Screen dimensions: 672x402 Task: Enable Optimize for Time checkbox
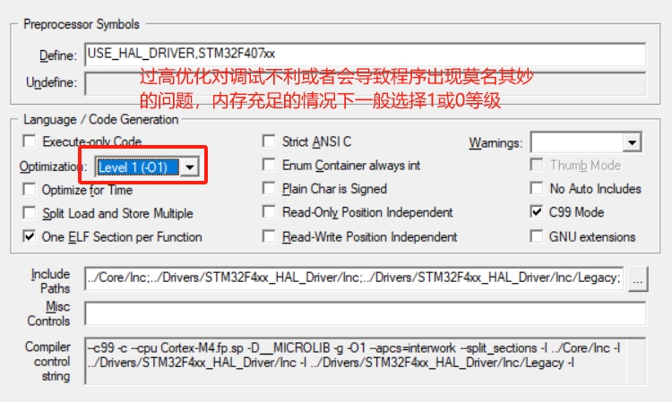pyautogui.click(x=30, y=189)
